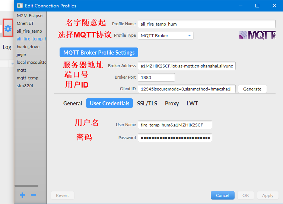Select the OneNET profile
Screen dimensions: 283x204
(x=30, y=23)
